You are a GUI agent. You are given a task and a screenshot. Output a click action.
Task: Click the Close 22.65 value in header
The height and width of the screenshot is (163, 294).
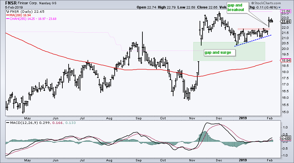(207, 7)
